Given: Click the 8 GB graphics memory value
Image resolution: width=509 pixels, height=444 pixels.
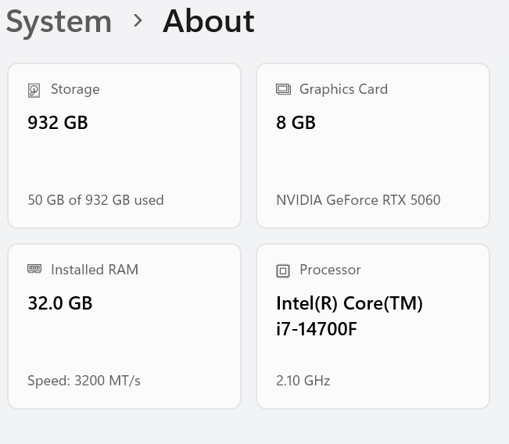Looking at the screenshot, I should pyautogui.click(x=296, y=123).
